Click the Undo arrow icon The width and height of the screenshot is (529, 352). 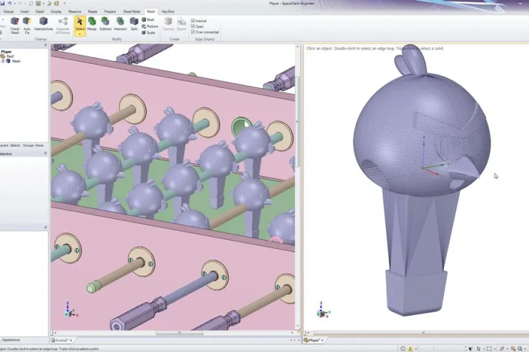click(10, 3)
